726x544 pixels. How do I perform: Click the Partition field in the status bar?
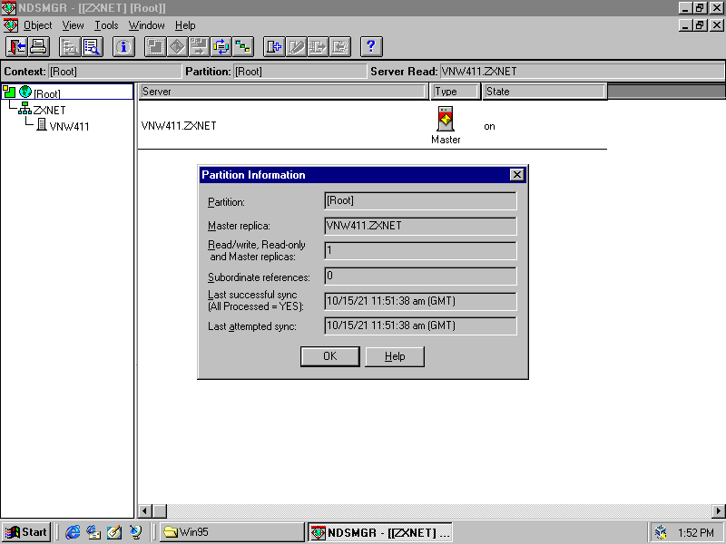300,72
